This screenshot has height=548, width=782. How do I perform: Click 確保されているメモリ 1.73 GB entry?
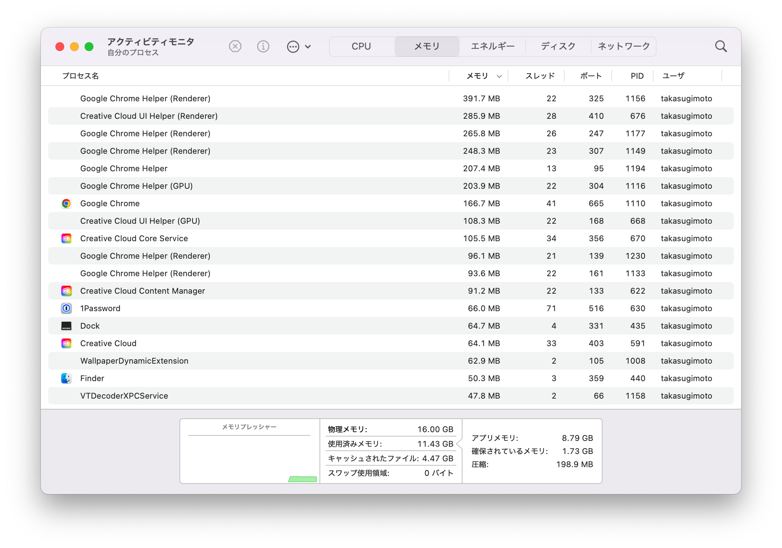(533, 451)
